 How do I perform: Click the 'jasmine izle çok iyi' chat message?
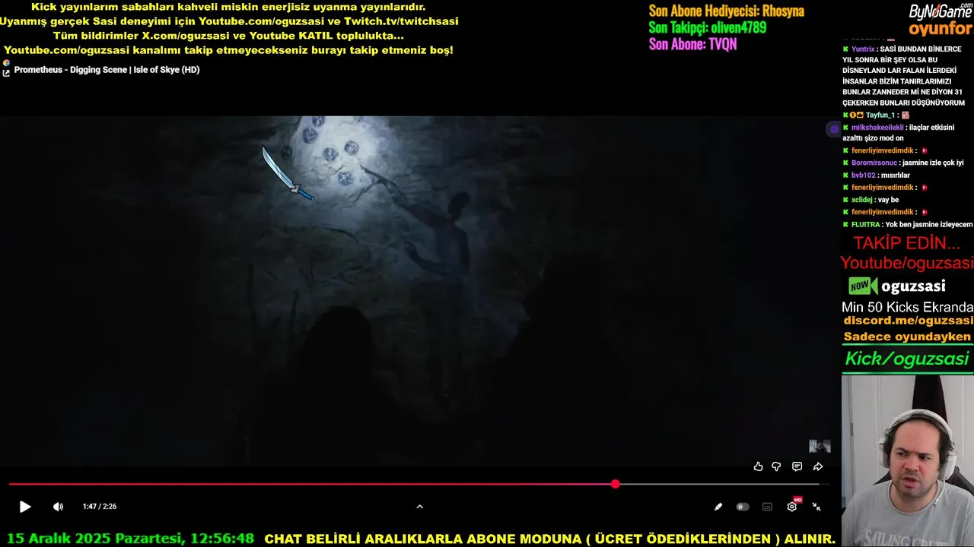[933, 163]
